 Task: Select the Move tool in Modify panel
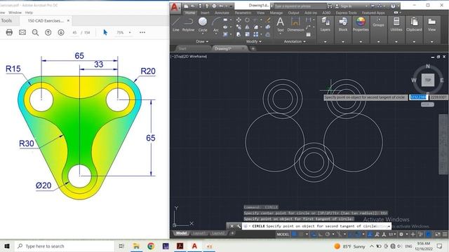(239, 20)
